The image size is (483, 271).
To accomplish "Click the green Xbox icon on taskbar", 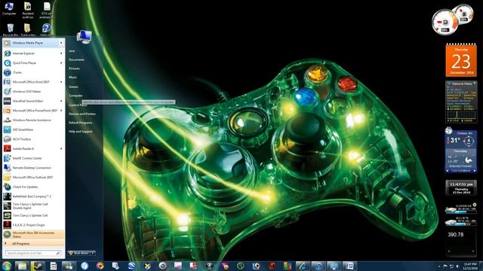I will [x=240, y=266].
